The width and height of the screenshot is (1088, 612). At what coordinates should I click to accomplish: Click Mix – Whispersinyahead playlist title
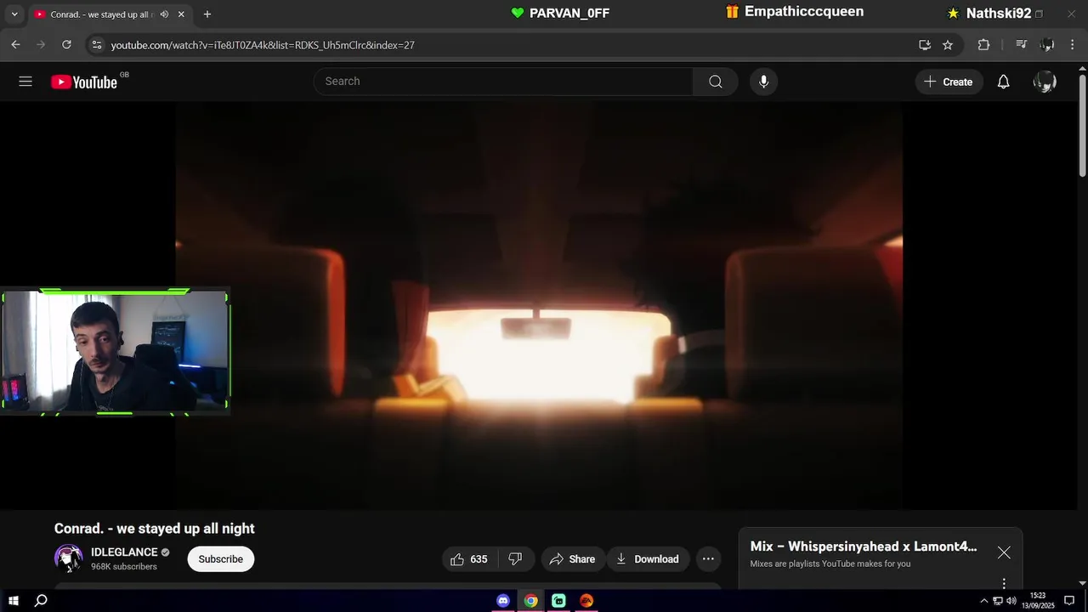point(864,547)
